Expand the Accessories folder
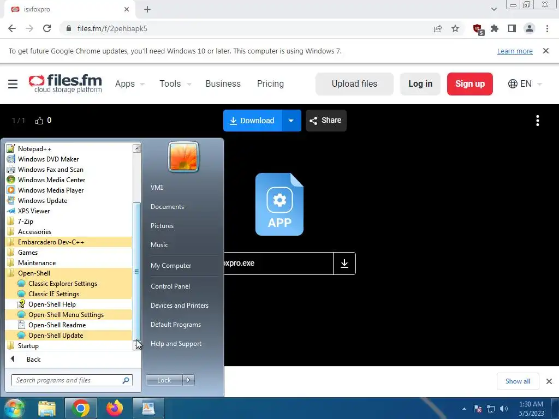Image resolution: width=559 pixels, height=419 pixels. tap(69, 231)
